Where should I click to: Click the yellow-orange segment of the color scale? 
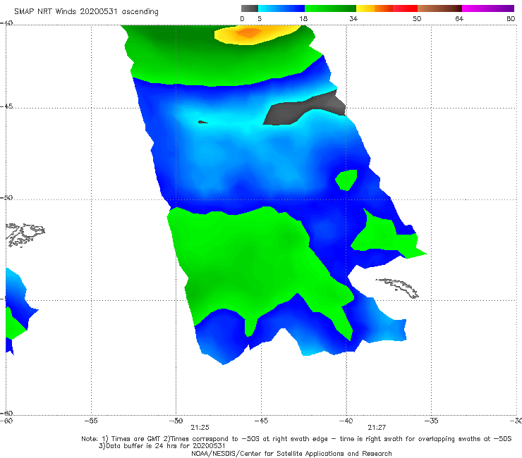(x=375, y=8)
